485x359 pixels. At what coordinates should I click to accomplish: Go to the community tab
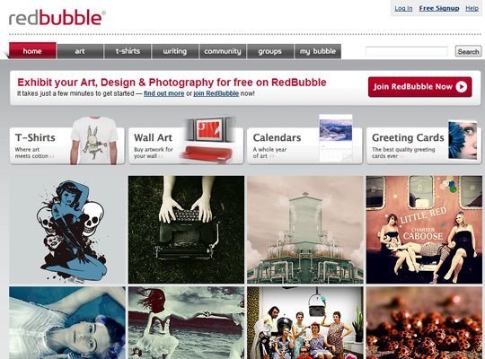coord(223,51)
